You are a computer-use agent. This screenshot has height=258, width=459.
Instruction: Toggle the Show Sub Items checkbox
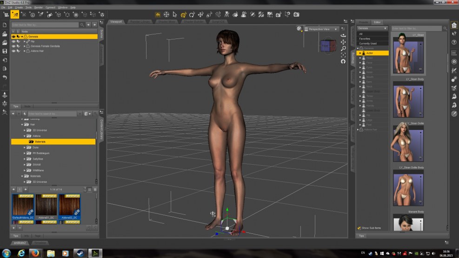point(359,228)
